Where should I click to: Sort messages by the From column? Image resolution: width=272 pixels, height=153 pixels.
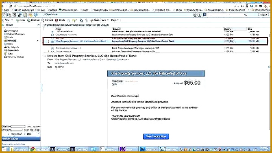click(58, 29)
